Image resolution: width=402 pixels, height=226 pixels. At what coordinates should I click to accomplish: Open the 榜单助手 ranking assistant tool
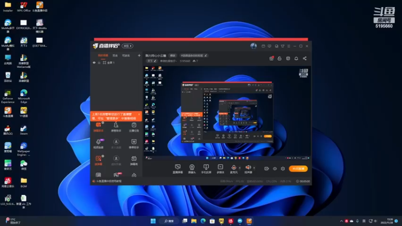click(134, 144)
